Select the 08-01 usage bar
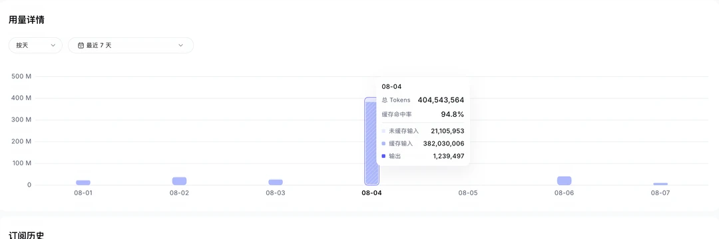 coord(83,183)
